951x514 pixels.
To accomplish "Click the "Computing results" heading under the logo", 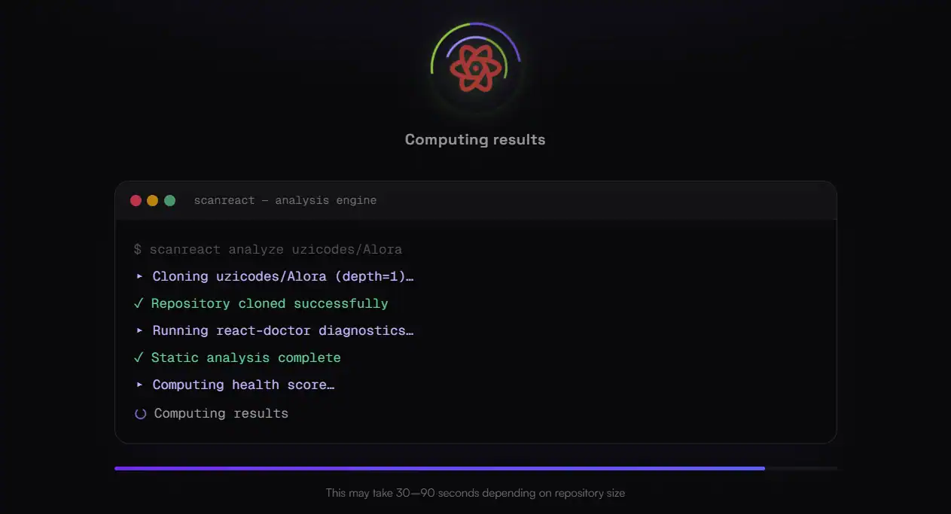I will click(475, 139).
